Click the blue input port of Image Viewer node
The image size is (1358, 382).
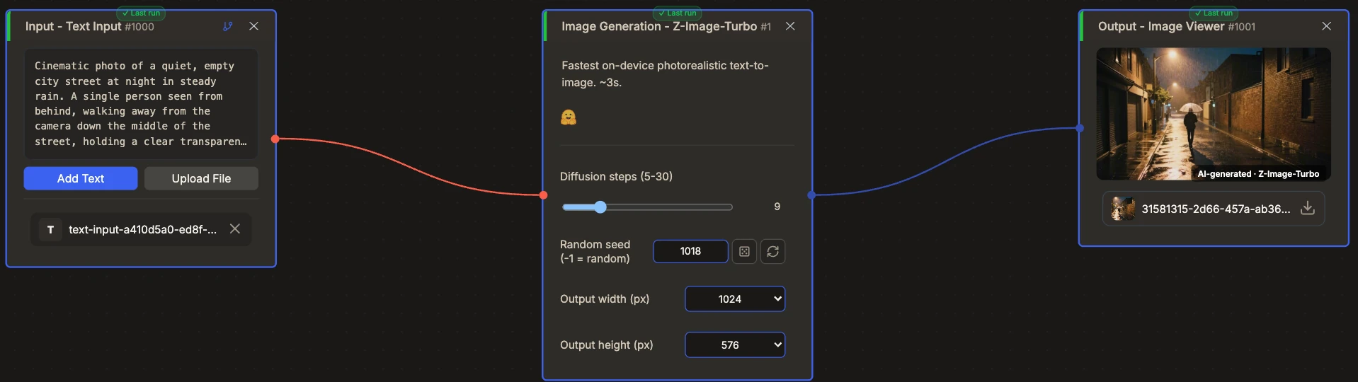pos(1080,128)
